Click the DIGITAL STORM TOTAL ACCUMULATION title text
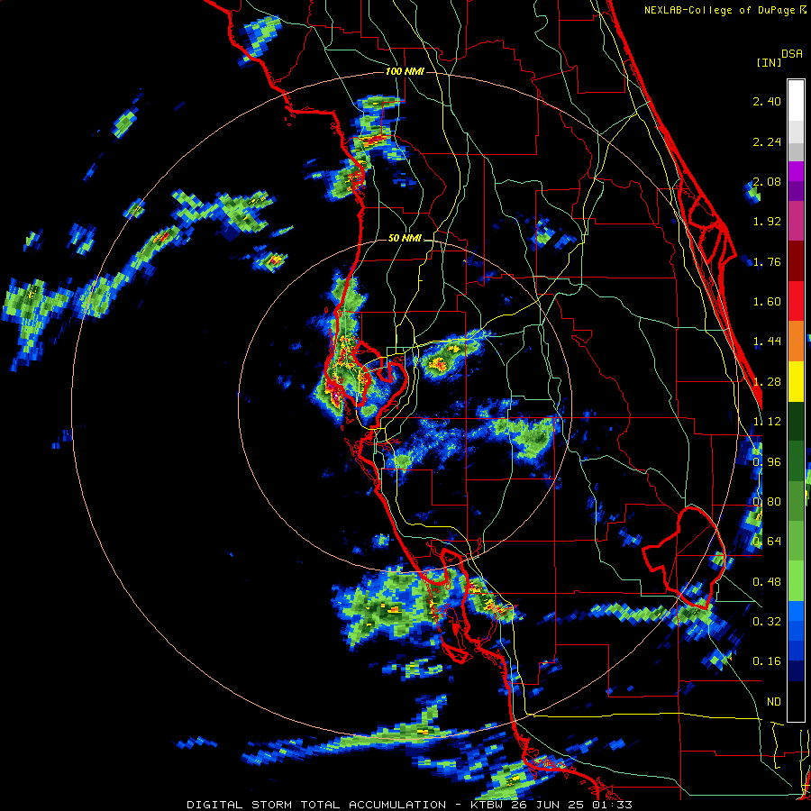This screenshot has height=811, width=811. [x=316, y=805]
